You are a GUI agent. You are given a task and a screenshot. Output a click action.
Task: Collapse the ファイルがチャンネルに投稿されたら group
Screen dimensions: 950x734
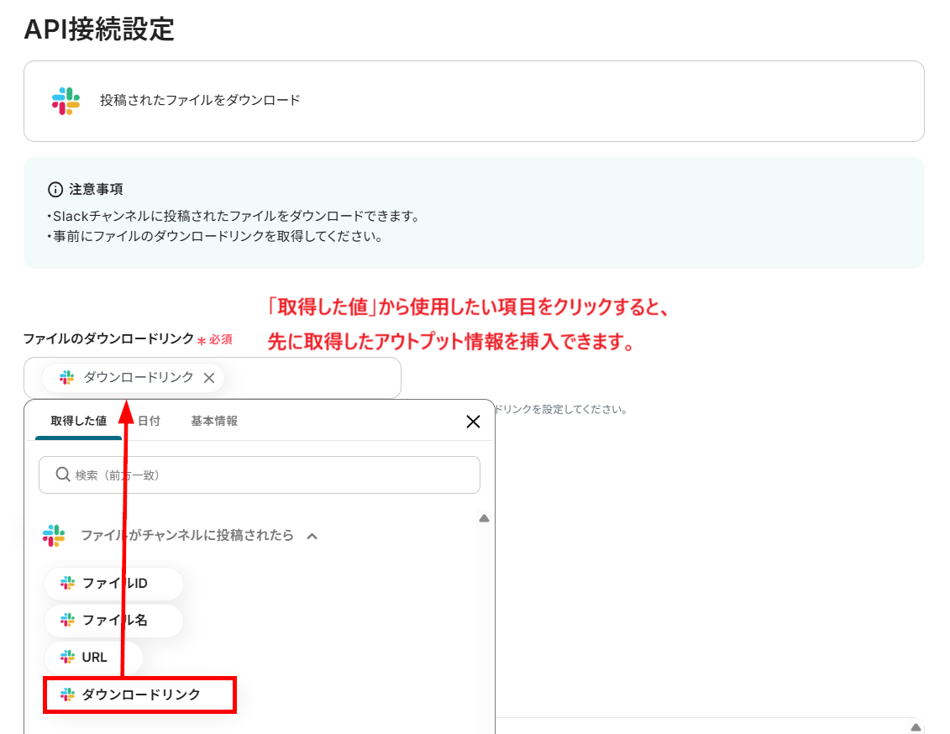pyautogui.click(x=312, y=535)
